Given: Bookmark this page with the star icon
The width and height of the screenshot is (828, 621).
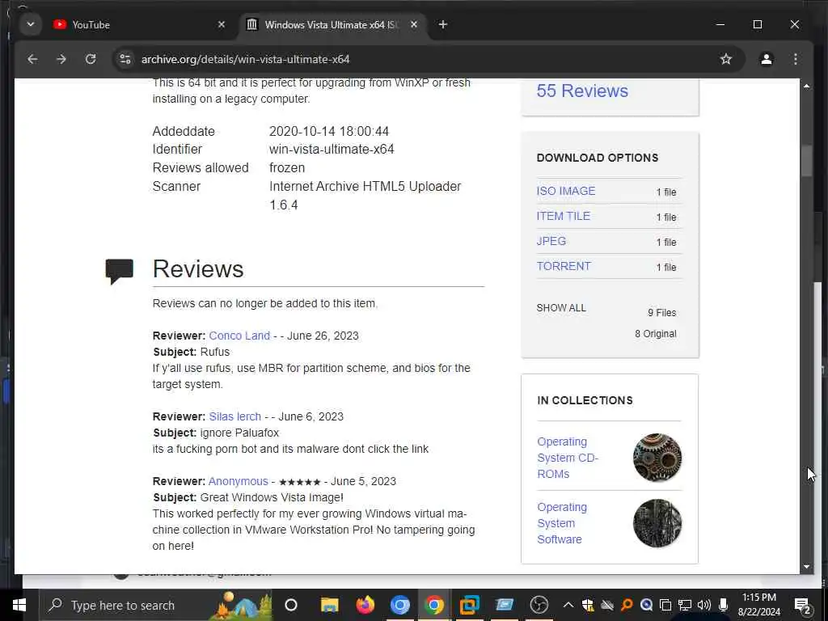Looking at the screenshot, I should (726, 59).
